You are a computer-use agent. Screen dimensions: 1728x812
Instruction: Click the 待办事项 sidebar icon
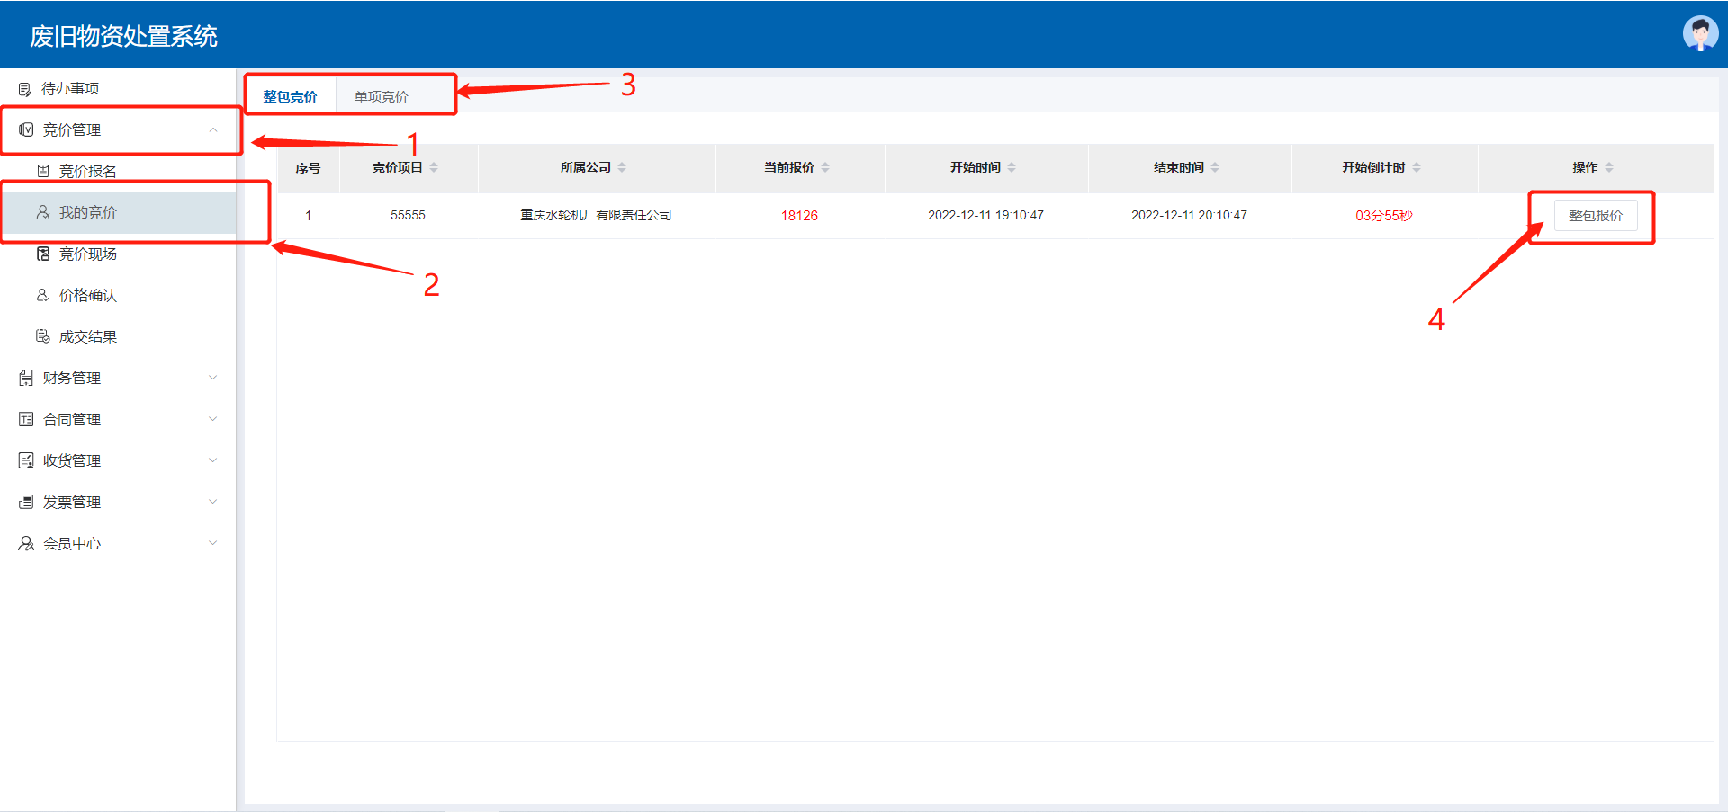pyautogui.click(x=25, y=89)
